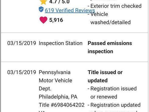Click the Pennsylvania title record date
The height and width of the screenshot is (112, 149).
22,72
